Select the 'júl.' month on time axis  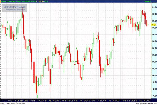tap(110, 100)
